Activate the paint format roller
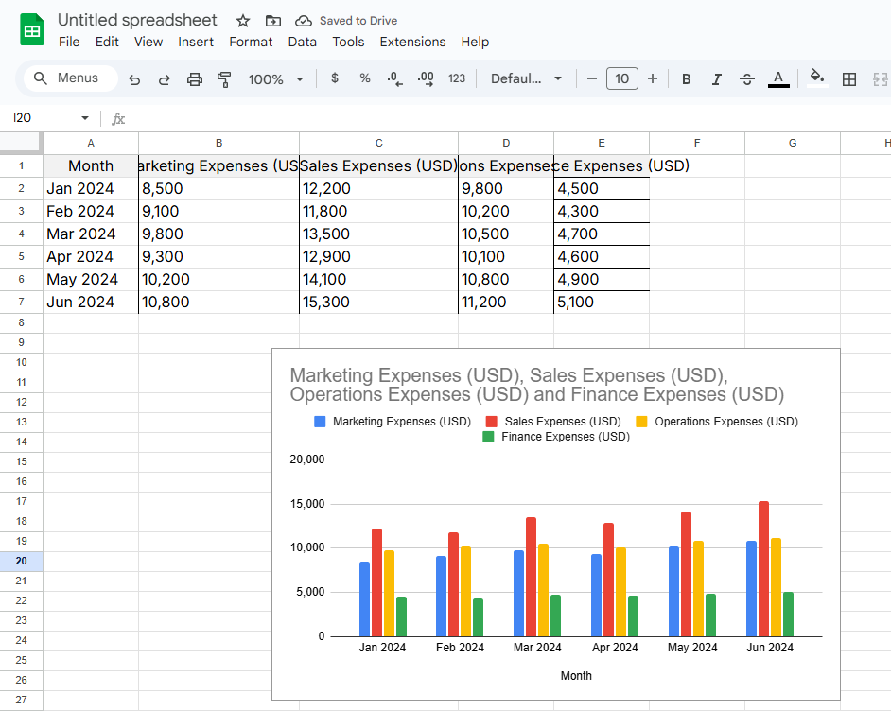 224,79
